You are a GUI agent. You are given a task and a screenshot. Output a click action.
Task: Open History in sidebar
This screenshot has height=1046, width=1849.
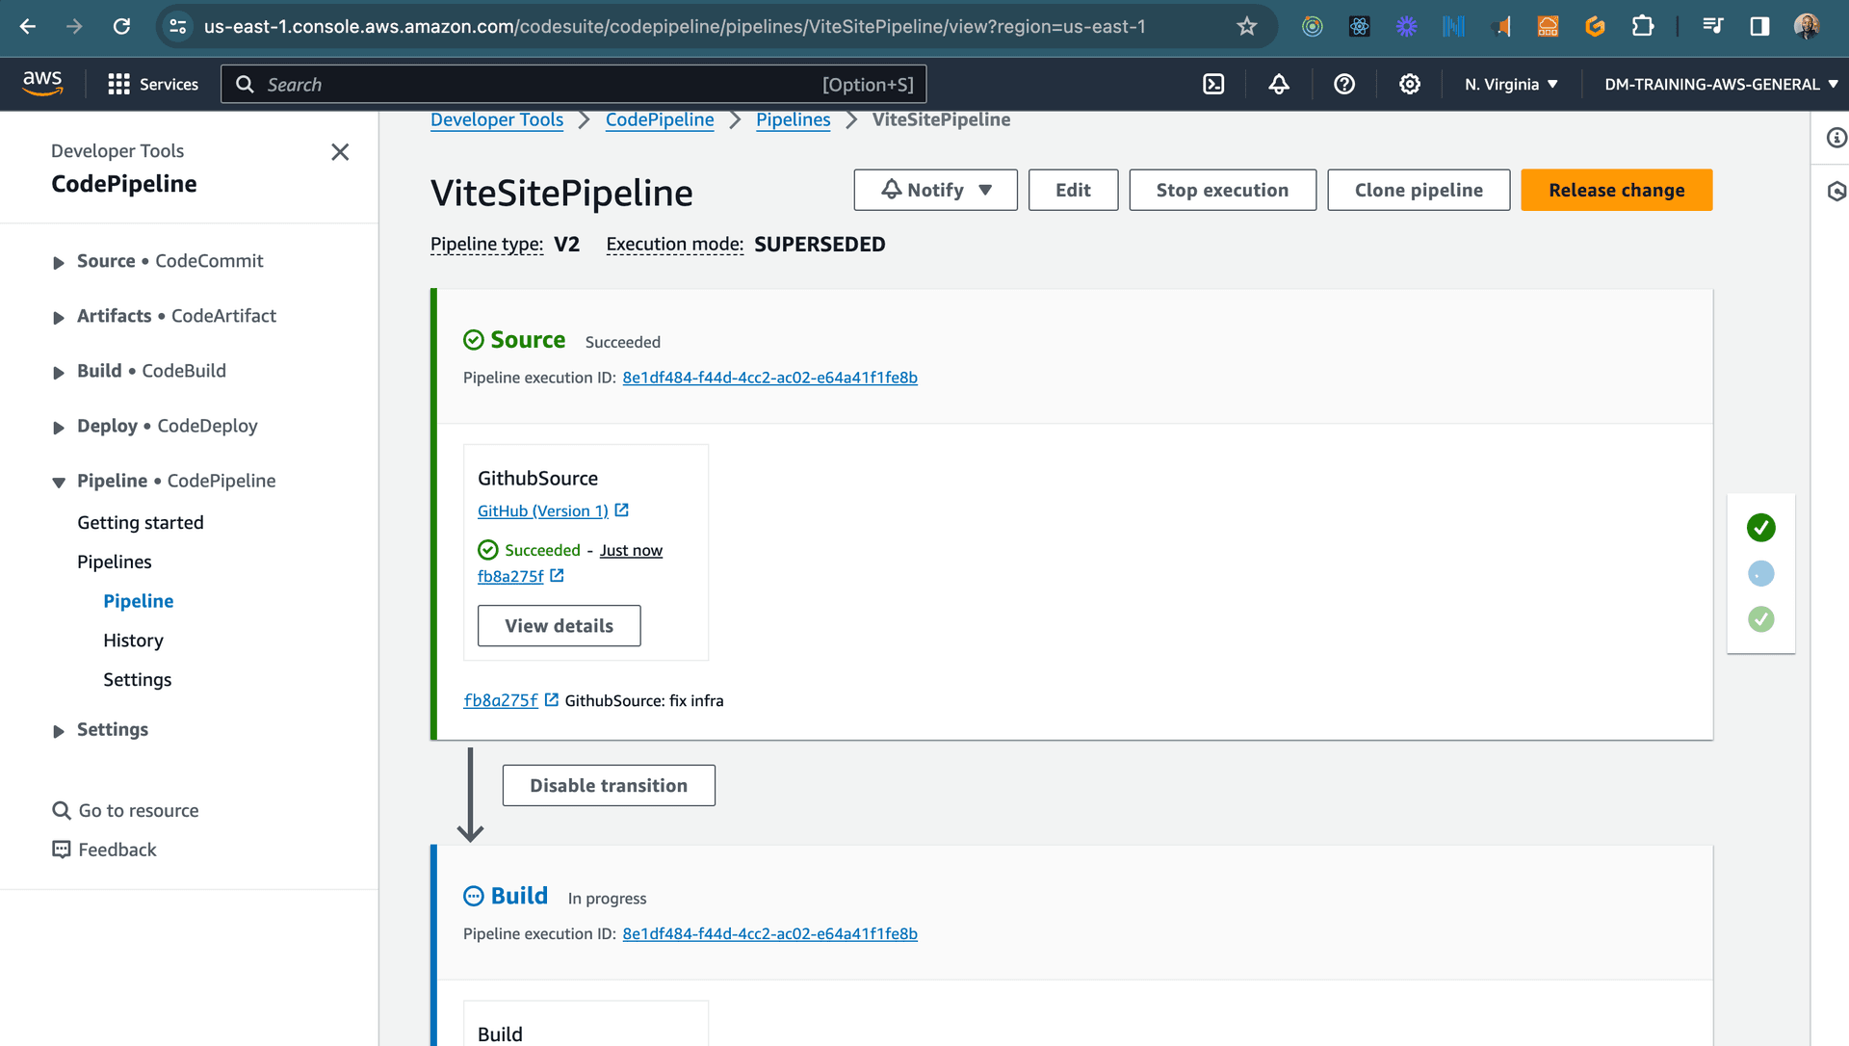[x=133, y=641]
